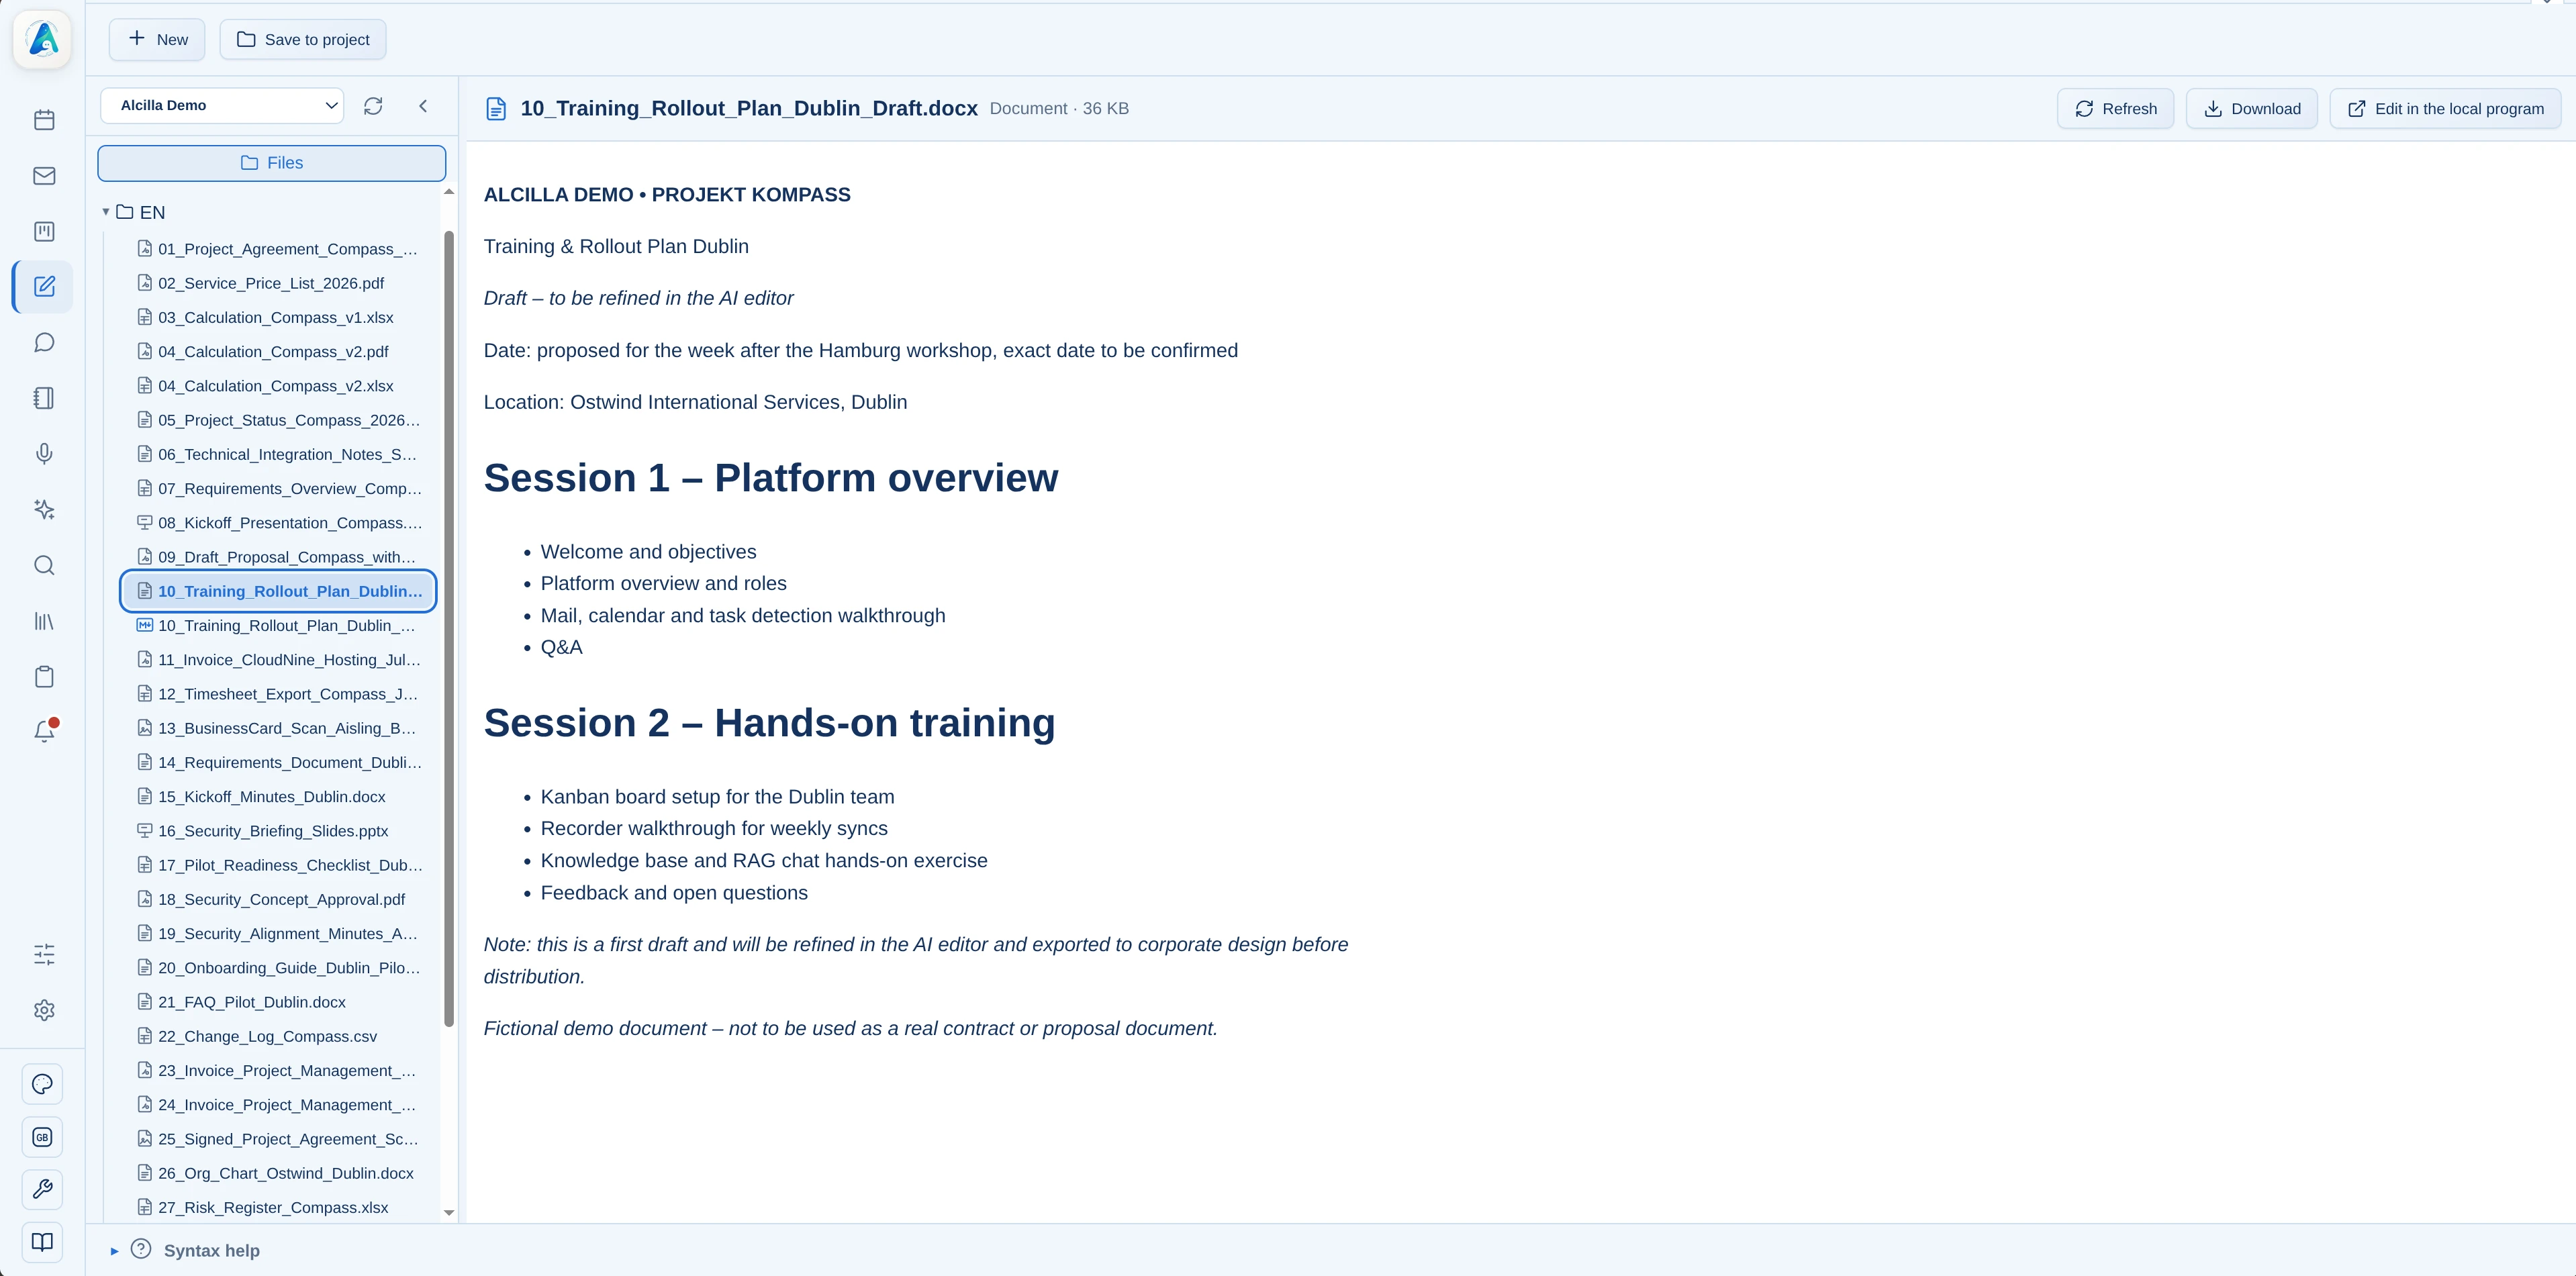Open 22_Change_Log_Compass.csv
Image resolution: width=2576 pixels, height=1276 pixels.
click(278, 1037)
